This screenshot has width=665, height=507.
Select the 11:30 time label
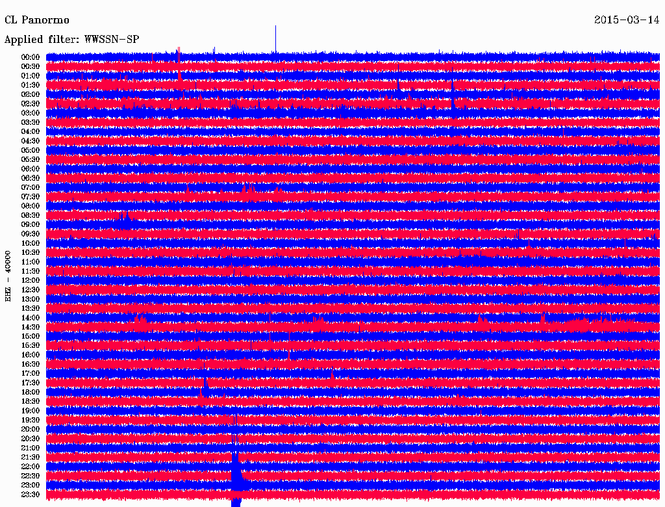(x=31, y=271)
